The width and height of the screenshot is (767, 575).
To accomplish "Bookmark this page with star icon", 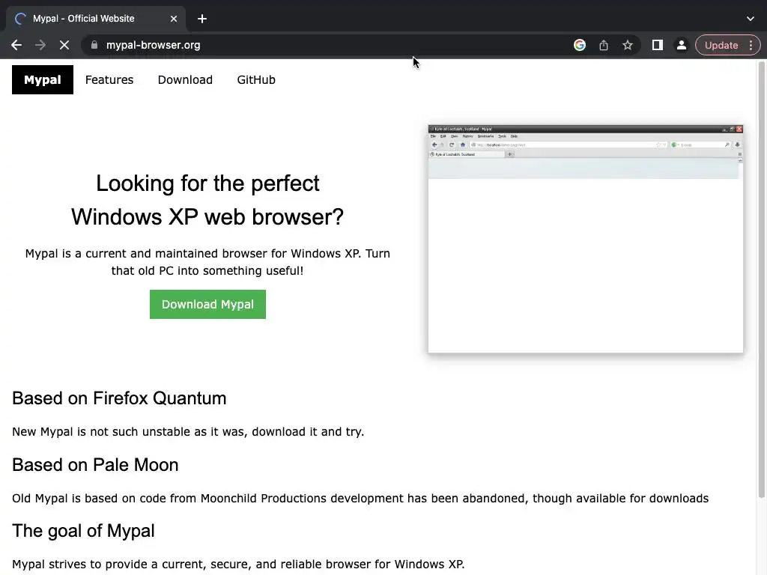I will tap(628, 45).
